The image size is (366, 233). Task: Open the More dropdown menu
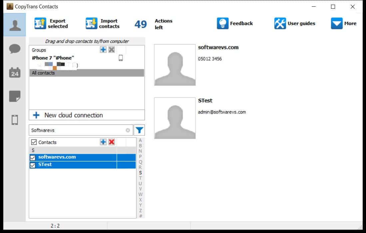pyautogui.click(x=344, y=24)
